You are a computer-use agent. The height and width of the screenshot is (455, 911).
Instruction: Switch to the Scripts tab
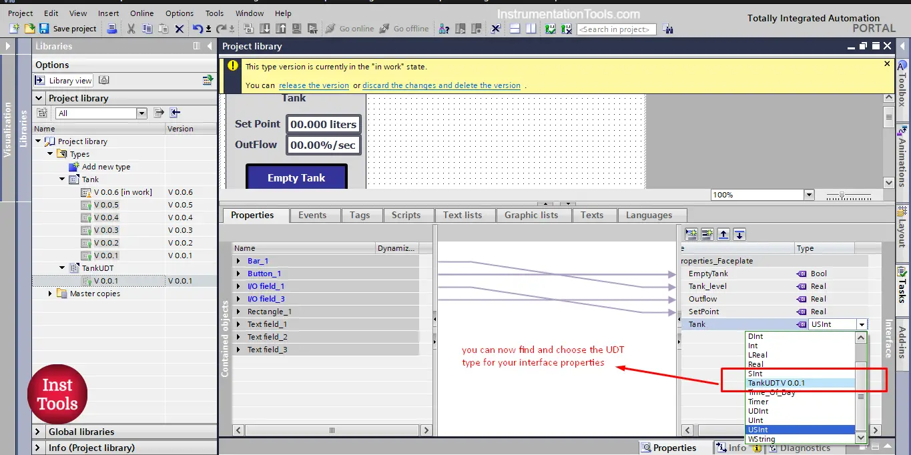(x=406, y=215)
